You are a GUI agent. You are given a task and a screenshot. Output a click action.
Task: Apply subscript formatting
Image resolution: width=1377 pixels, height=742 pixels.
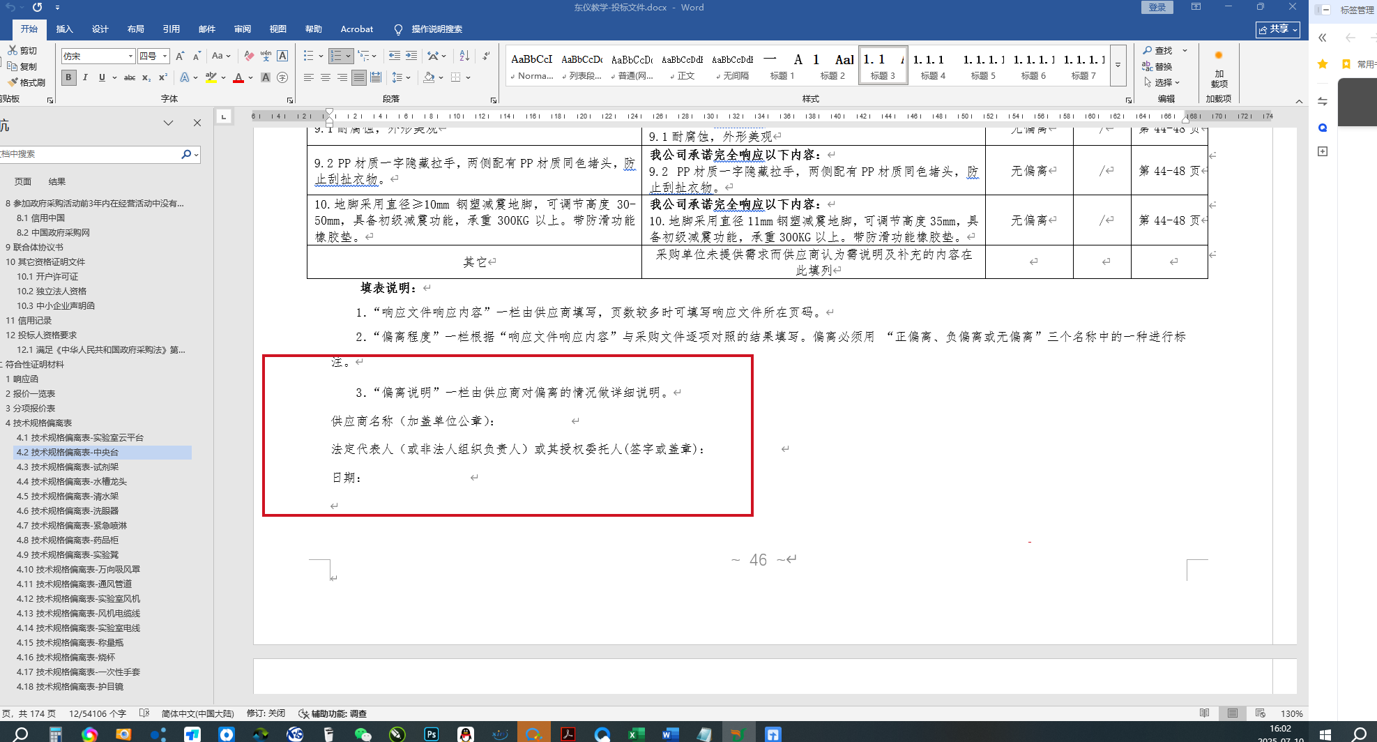coord(146,77)
